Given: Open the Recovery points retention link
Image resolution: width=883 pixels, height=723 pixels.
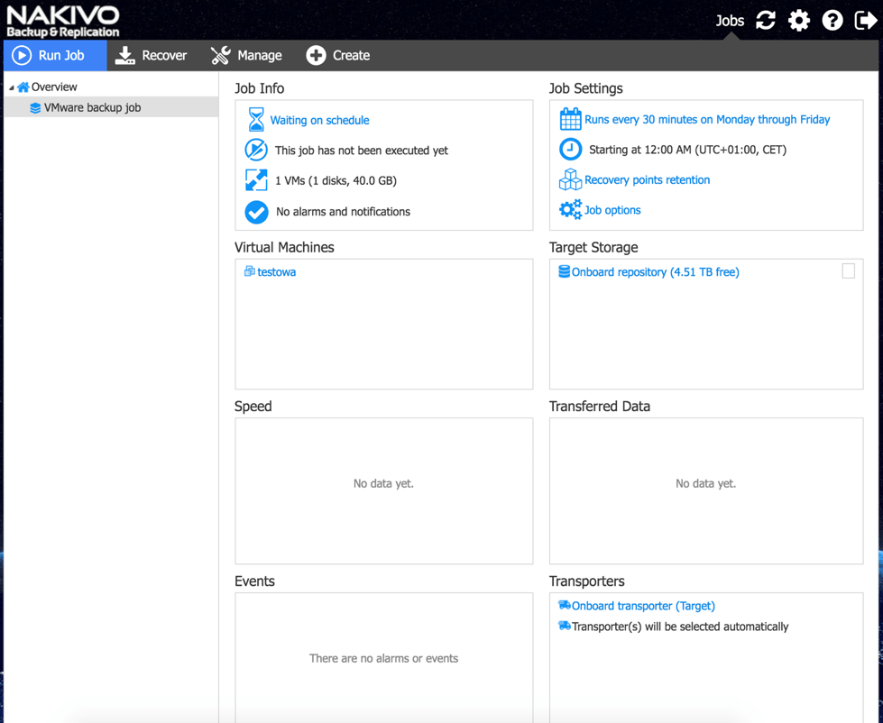Looking at the screenshot, I should [647, 179].
